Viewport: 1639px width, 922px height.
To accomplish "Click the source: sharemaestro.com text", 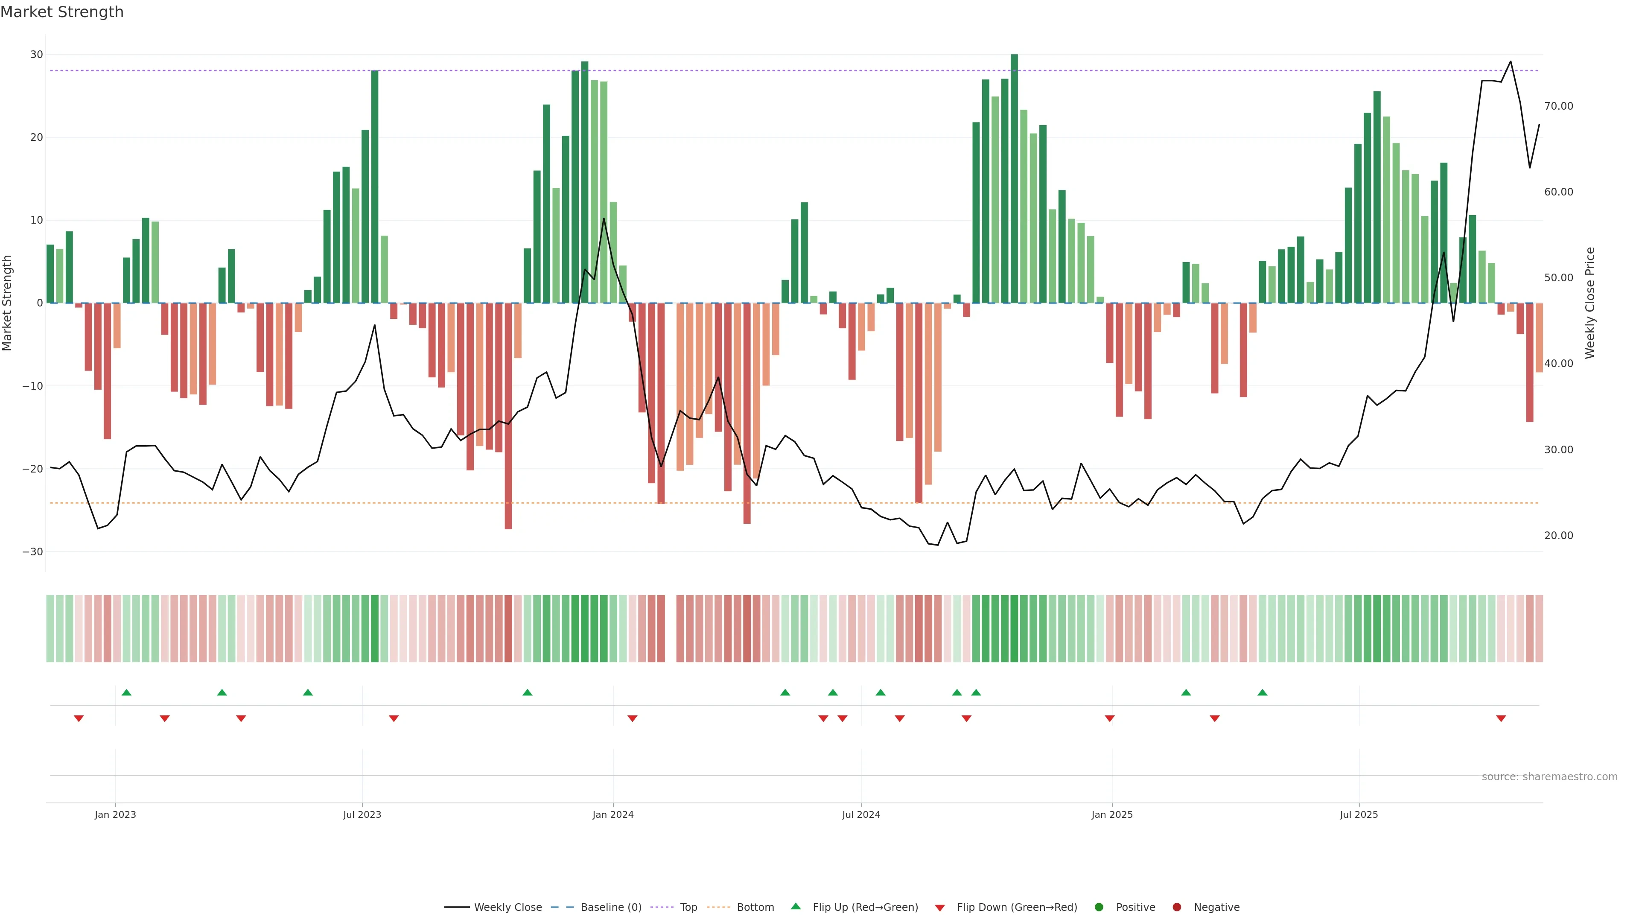I will coord(1549,777).
